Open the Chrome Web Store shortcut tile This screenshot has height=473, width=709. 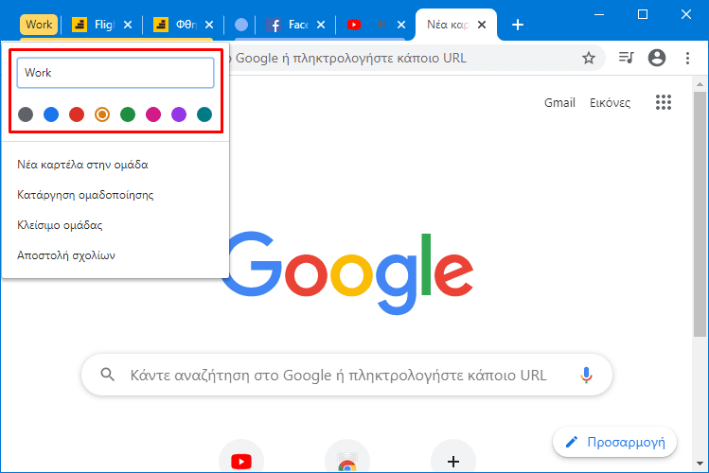click(x=346, y=457)
